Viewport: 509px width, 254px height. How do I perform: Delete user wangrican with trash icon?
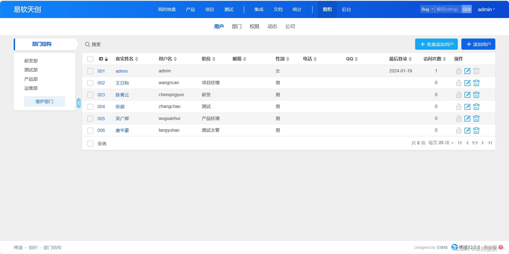(x=476, y=83)
